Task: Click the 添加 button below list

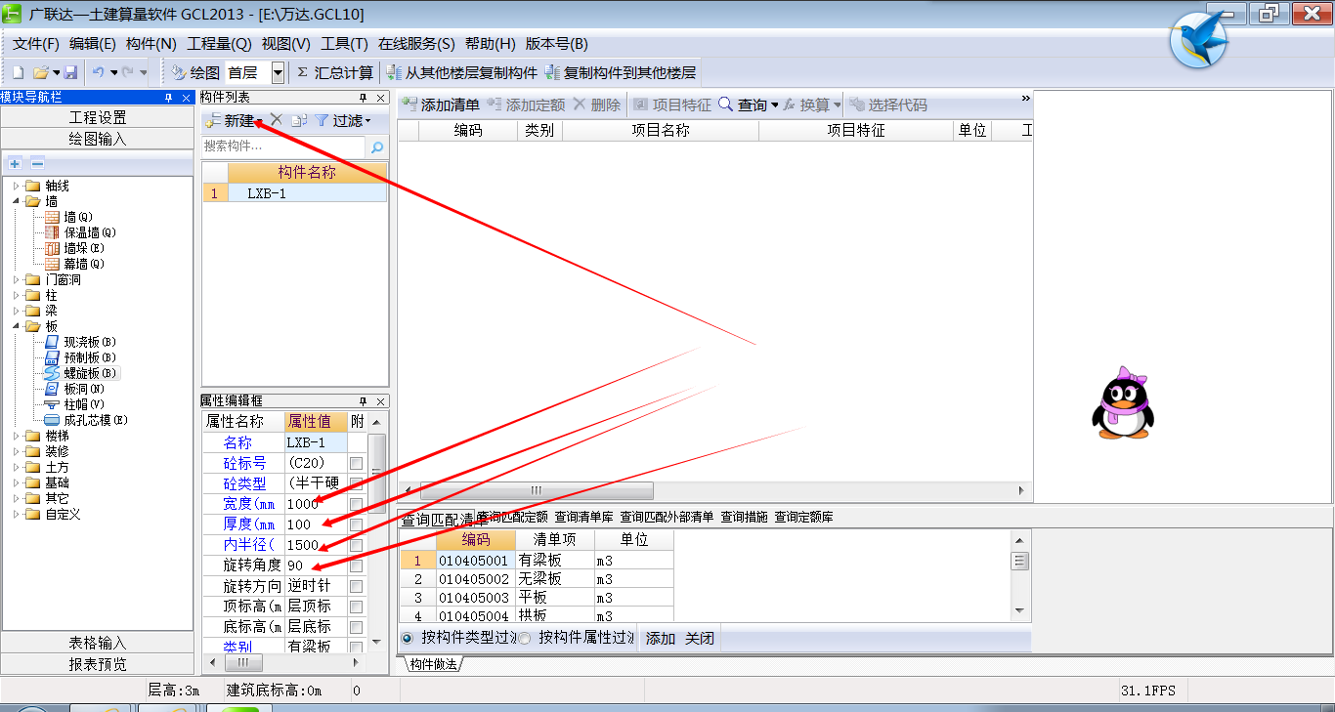Action: coord(661,638)
